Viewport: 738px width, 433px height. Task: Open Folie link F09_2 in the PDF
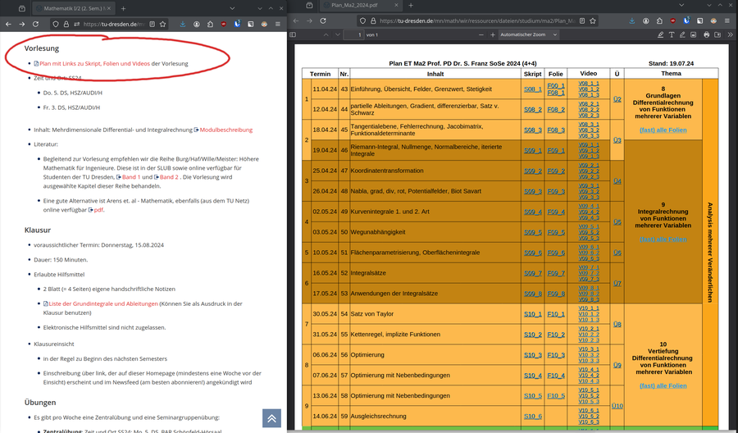coord(556,171)
